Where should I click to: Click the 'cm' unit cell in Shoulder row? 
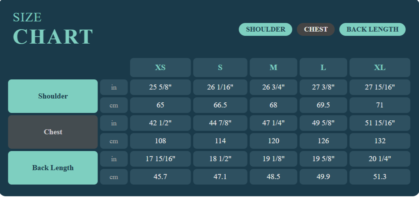click(114, 105)
